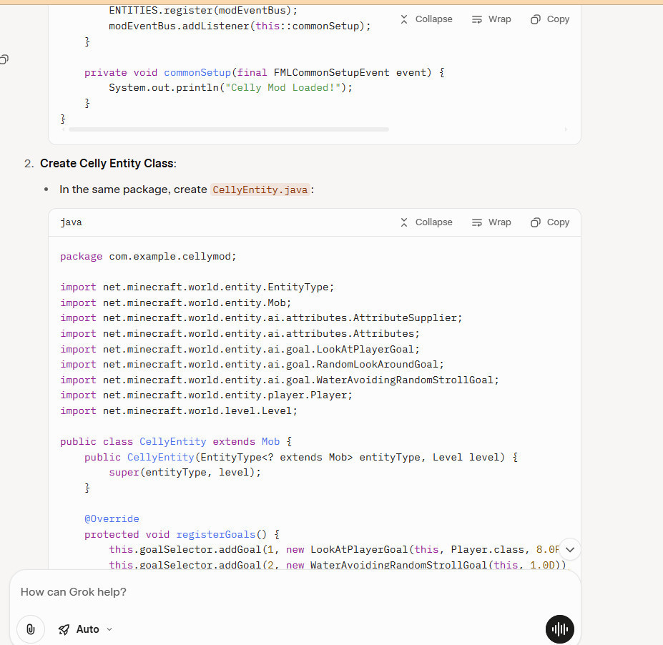Screen dimensions: 663x645
Task: Click the scroll-to-bottom chevron button
Action: (570, 549)
